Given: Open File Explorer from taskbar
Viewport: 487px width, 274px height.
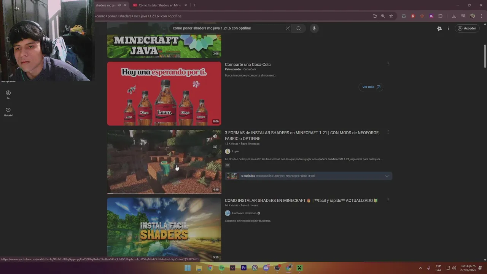Looking at the screenshot, I should click(199, 268).
